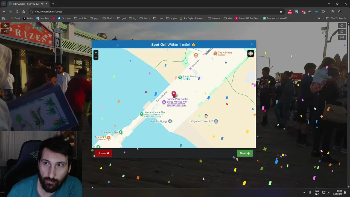The height and width of the screenshot is (197, 350).
Task: Open the Free stock videos bookmark
Action: click(x=276, y=18)
